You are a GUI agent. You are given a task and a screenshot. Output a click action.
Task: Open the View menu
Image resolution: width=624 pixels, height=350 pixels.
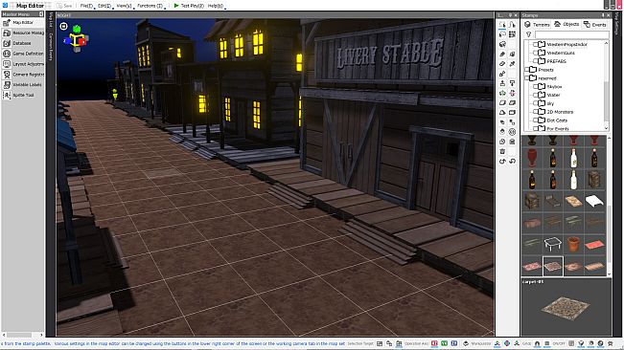pos(125,6)
